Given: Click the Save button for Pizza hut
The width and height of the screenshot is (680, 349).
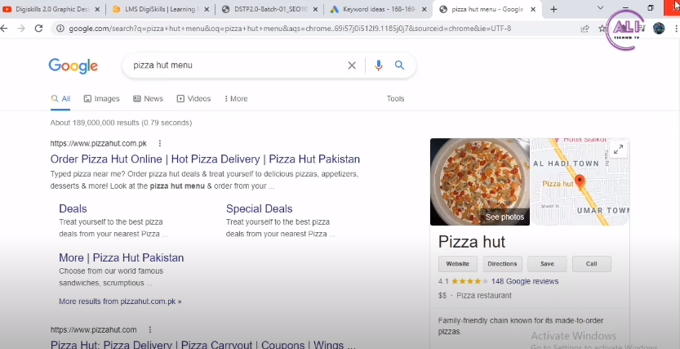Looking at the screenshot, I should [x=547, y=264].
